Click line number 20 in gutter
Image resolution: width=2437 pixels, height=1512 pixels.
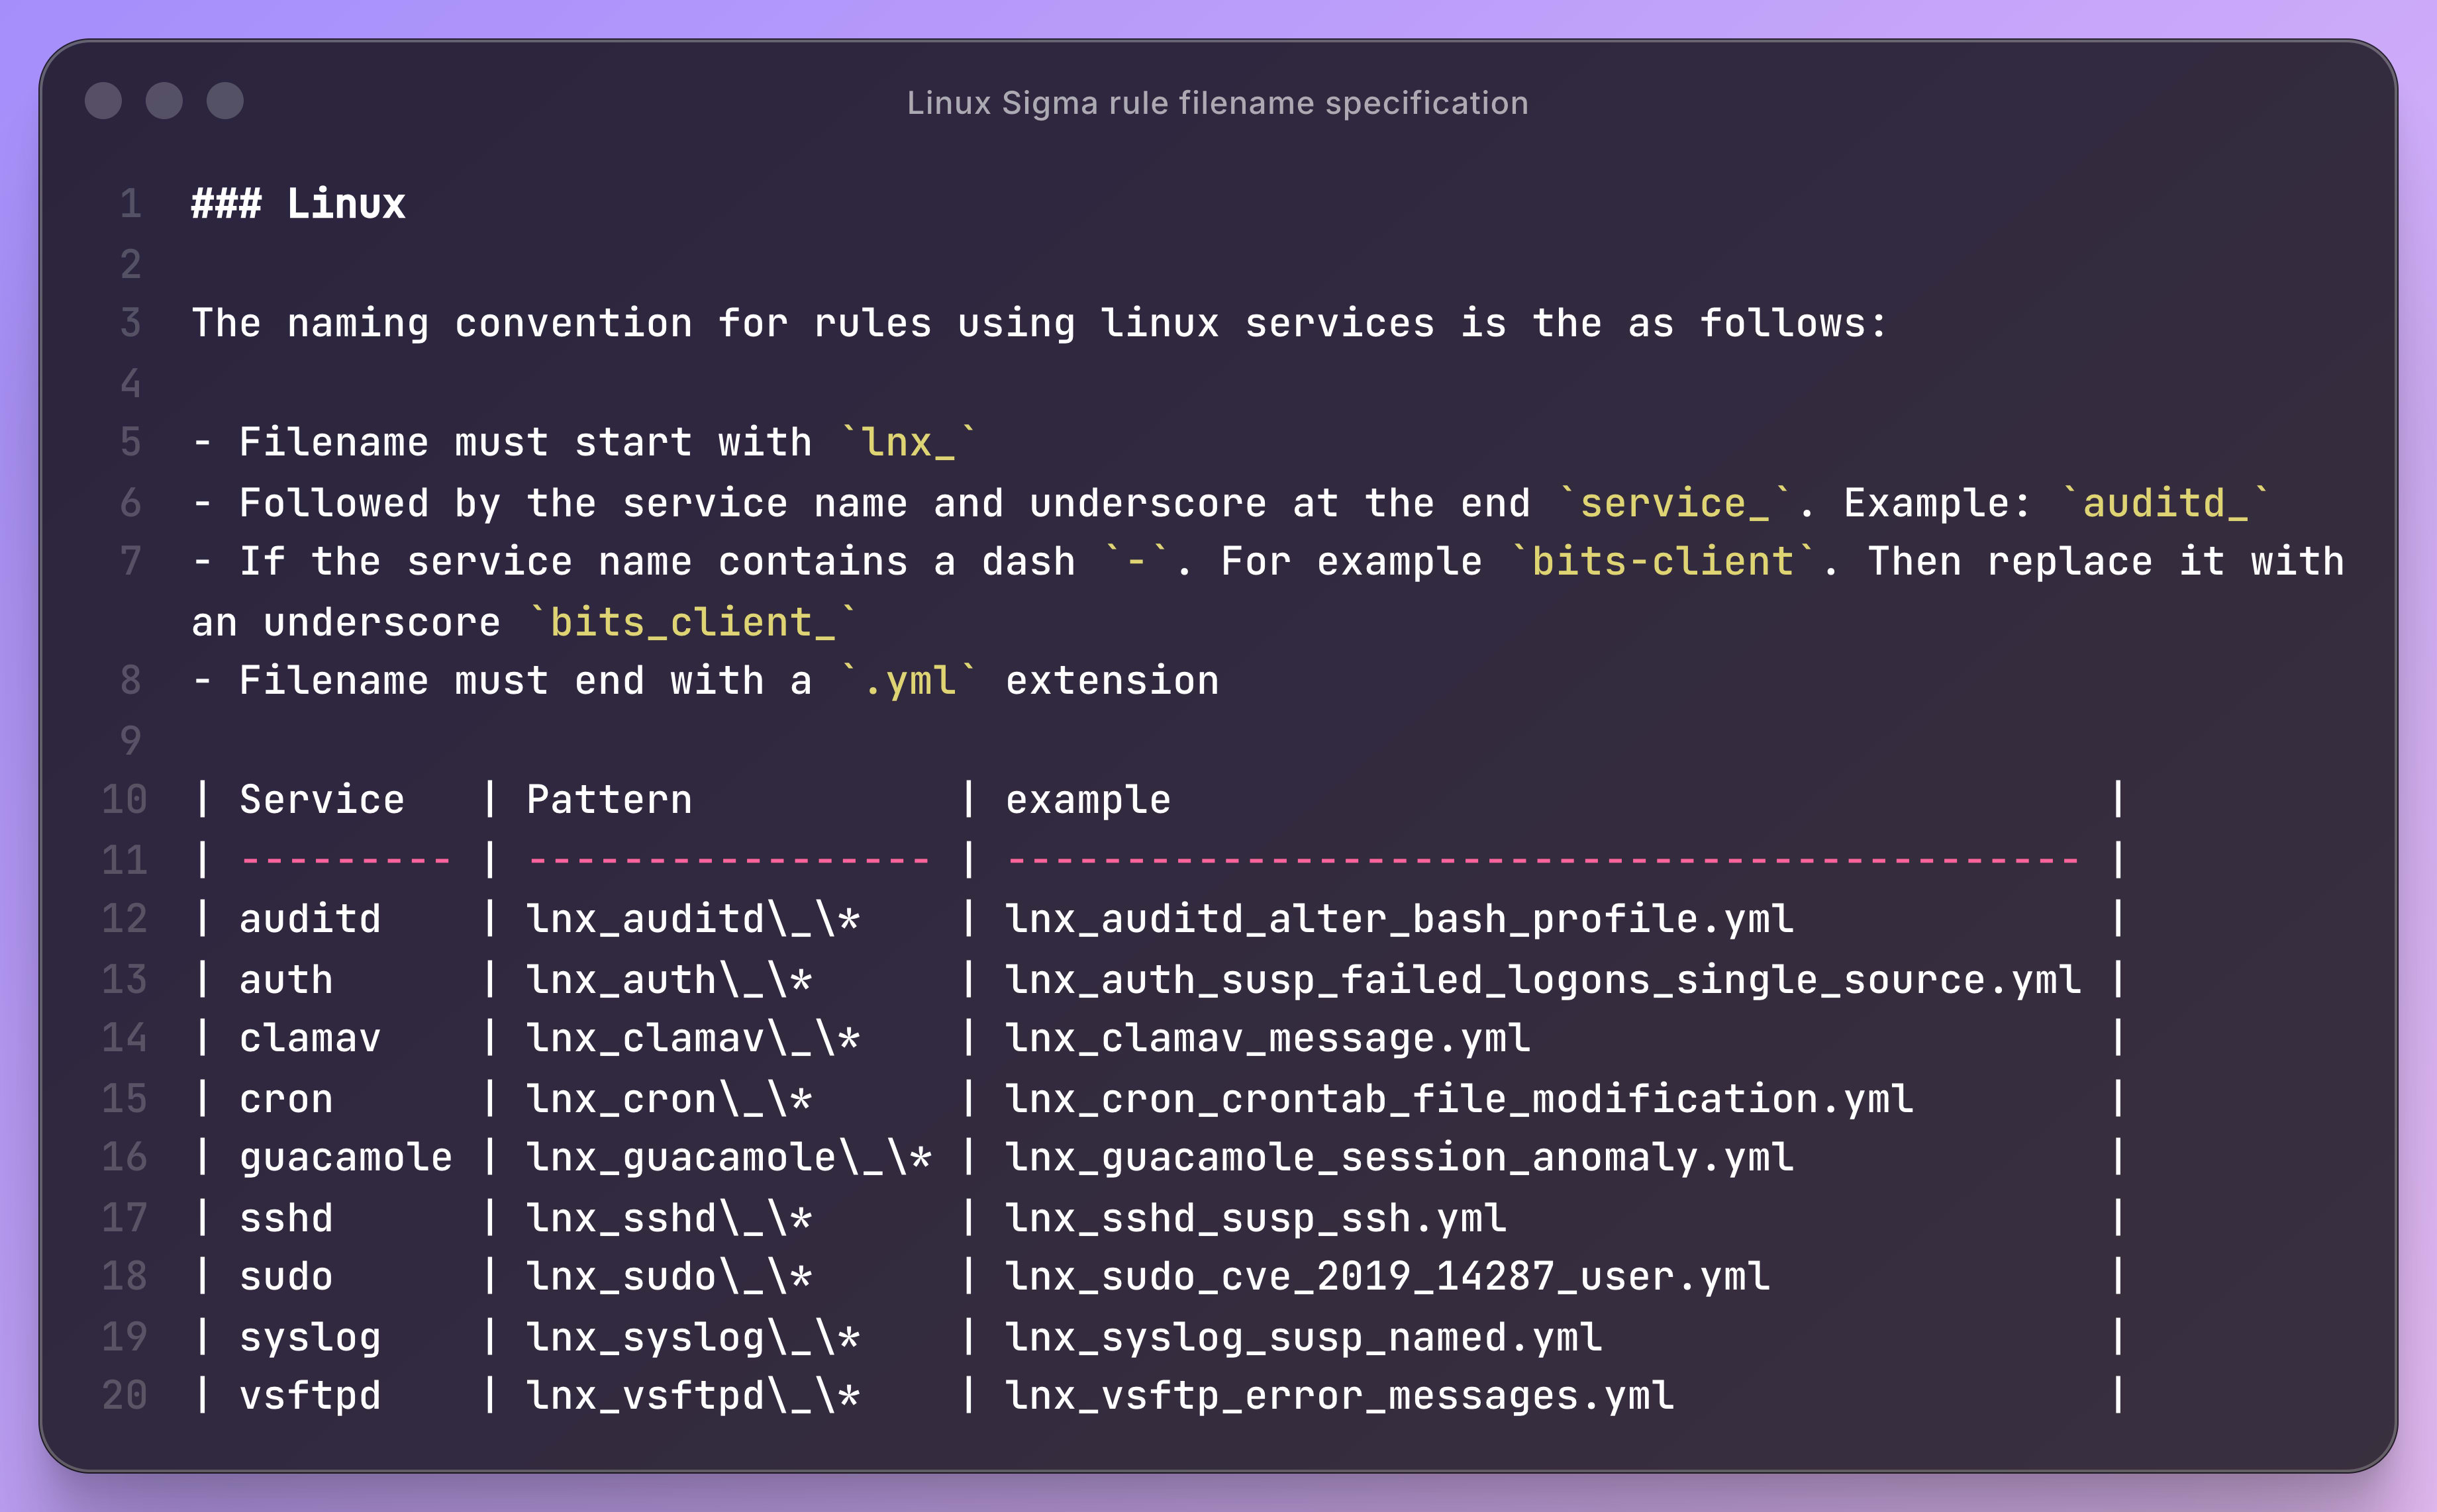pyautogui.click(x=124, y=1395)
